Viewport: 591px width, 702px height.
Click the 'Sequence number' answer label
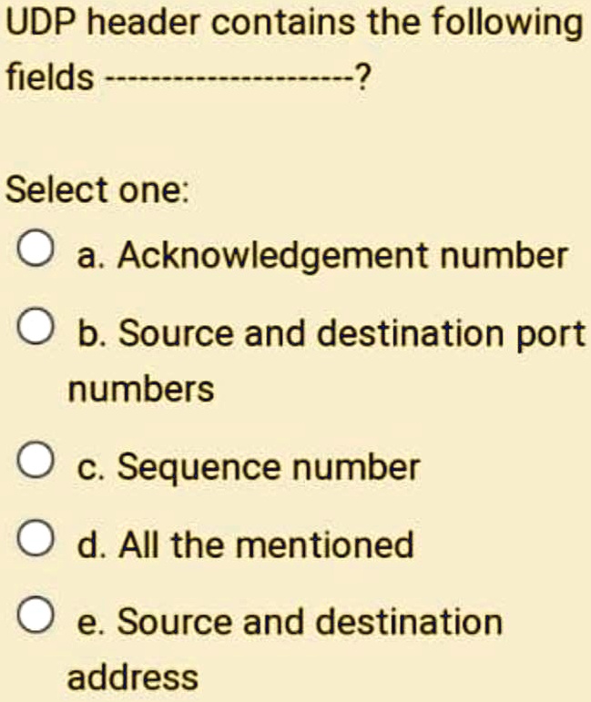tap(269, 468)
